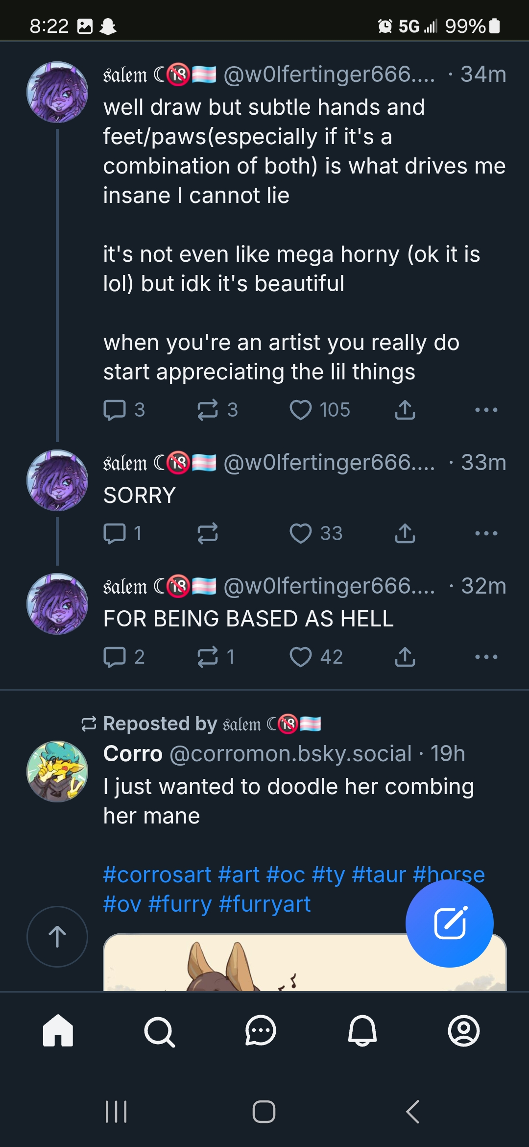Like the SORRY post

coord(300,533)
